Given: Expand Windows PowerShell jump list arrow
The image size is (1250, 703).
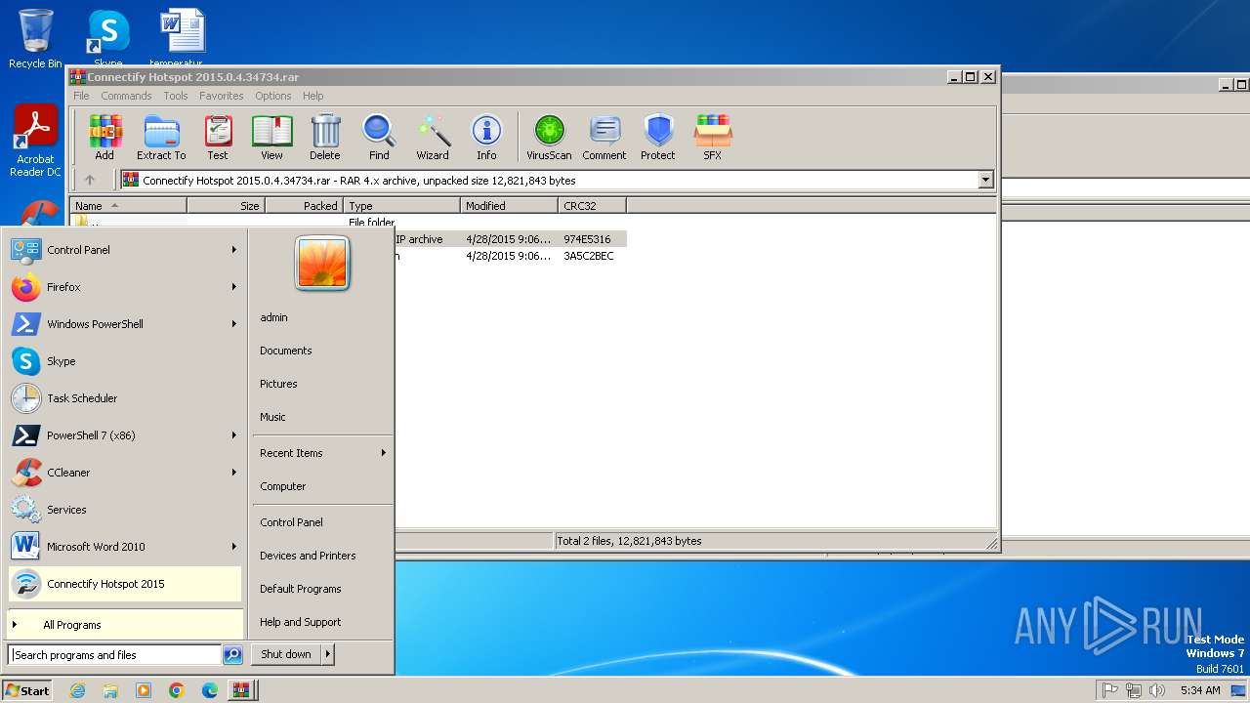Looking at the screenshot, I should [234, 324].
